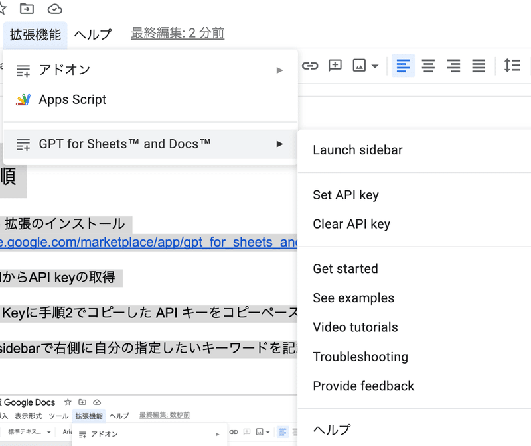Star the document in the bottom toolbar
Screen dimensions: 531x446
[67, 402]
